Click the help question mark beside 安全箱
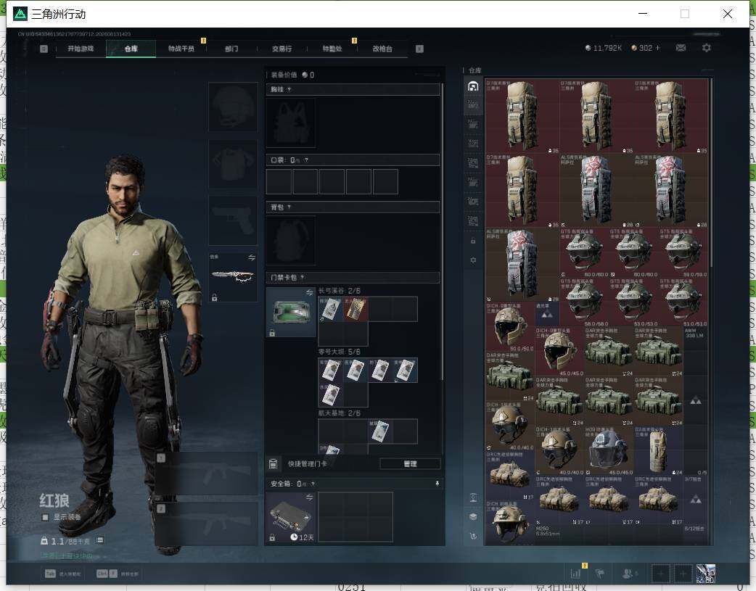Viewport: 756px width, 591px height. point(313,484)
